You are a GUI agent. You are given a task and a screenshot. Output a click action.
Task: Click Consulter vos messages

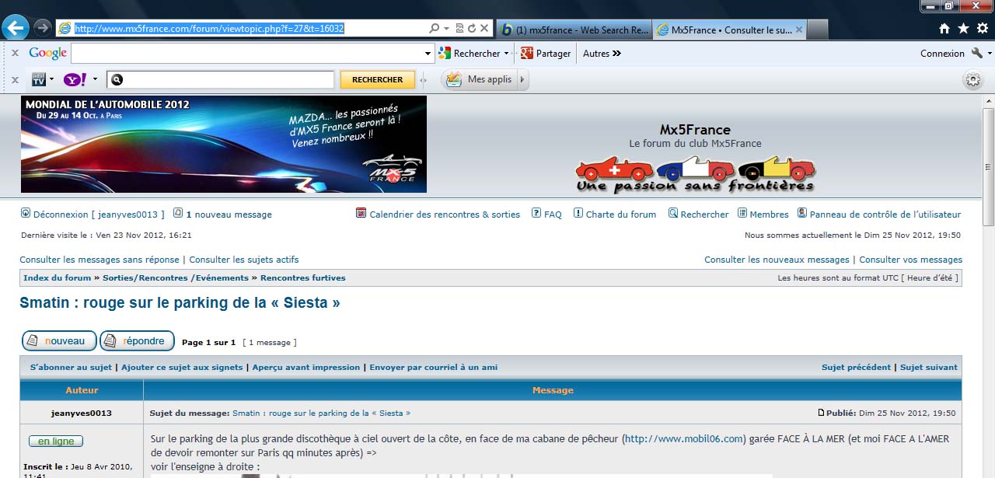coord(910,260)
